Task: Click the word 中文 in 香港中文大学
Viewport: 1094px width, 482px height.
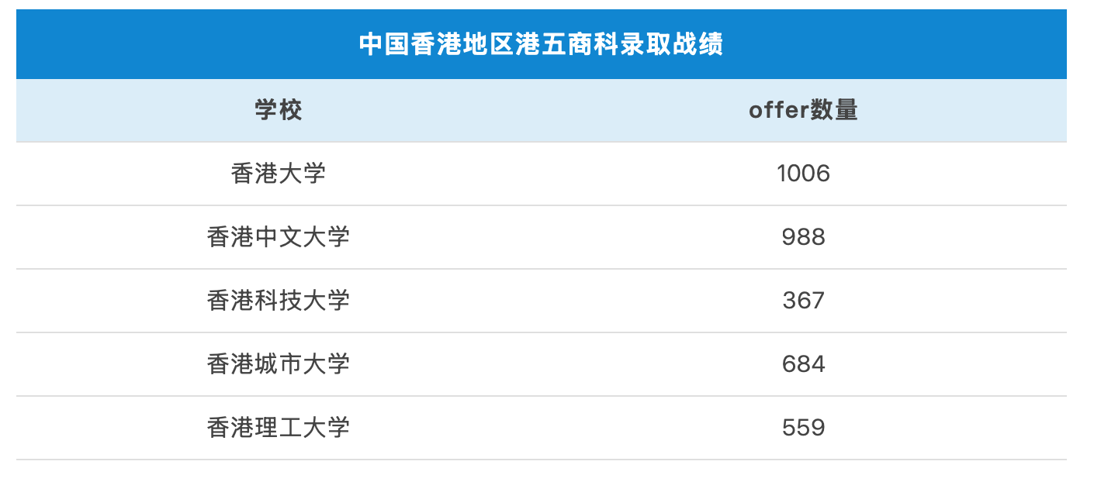Action: click(279, 237)
